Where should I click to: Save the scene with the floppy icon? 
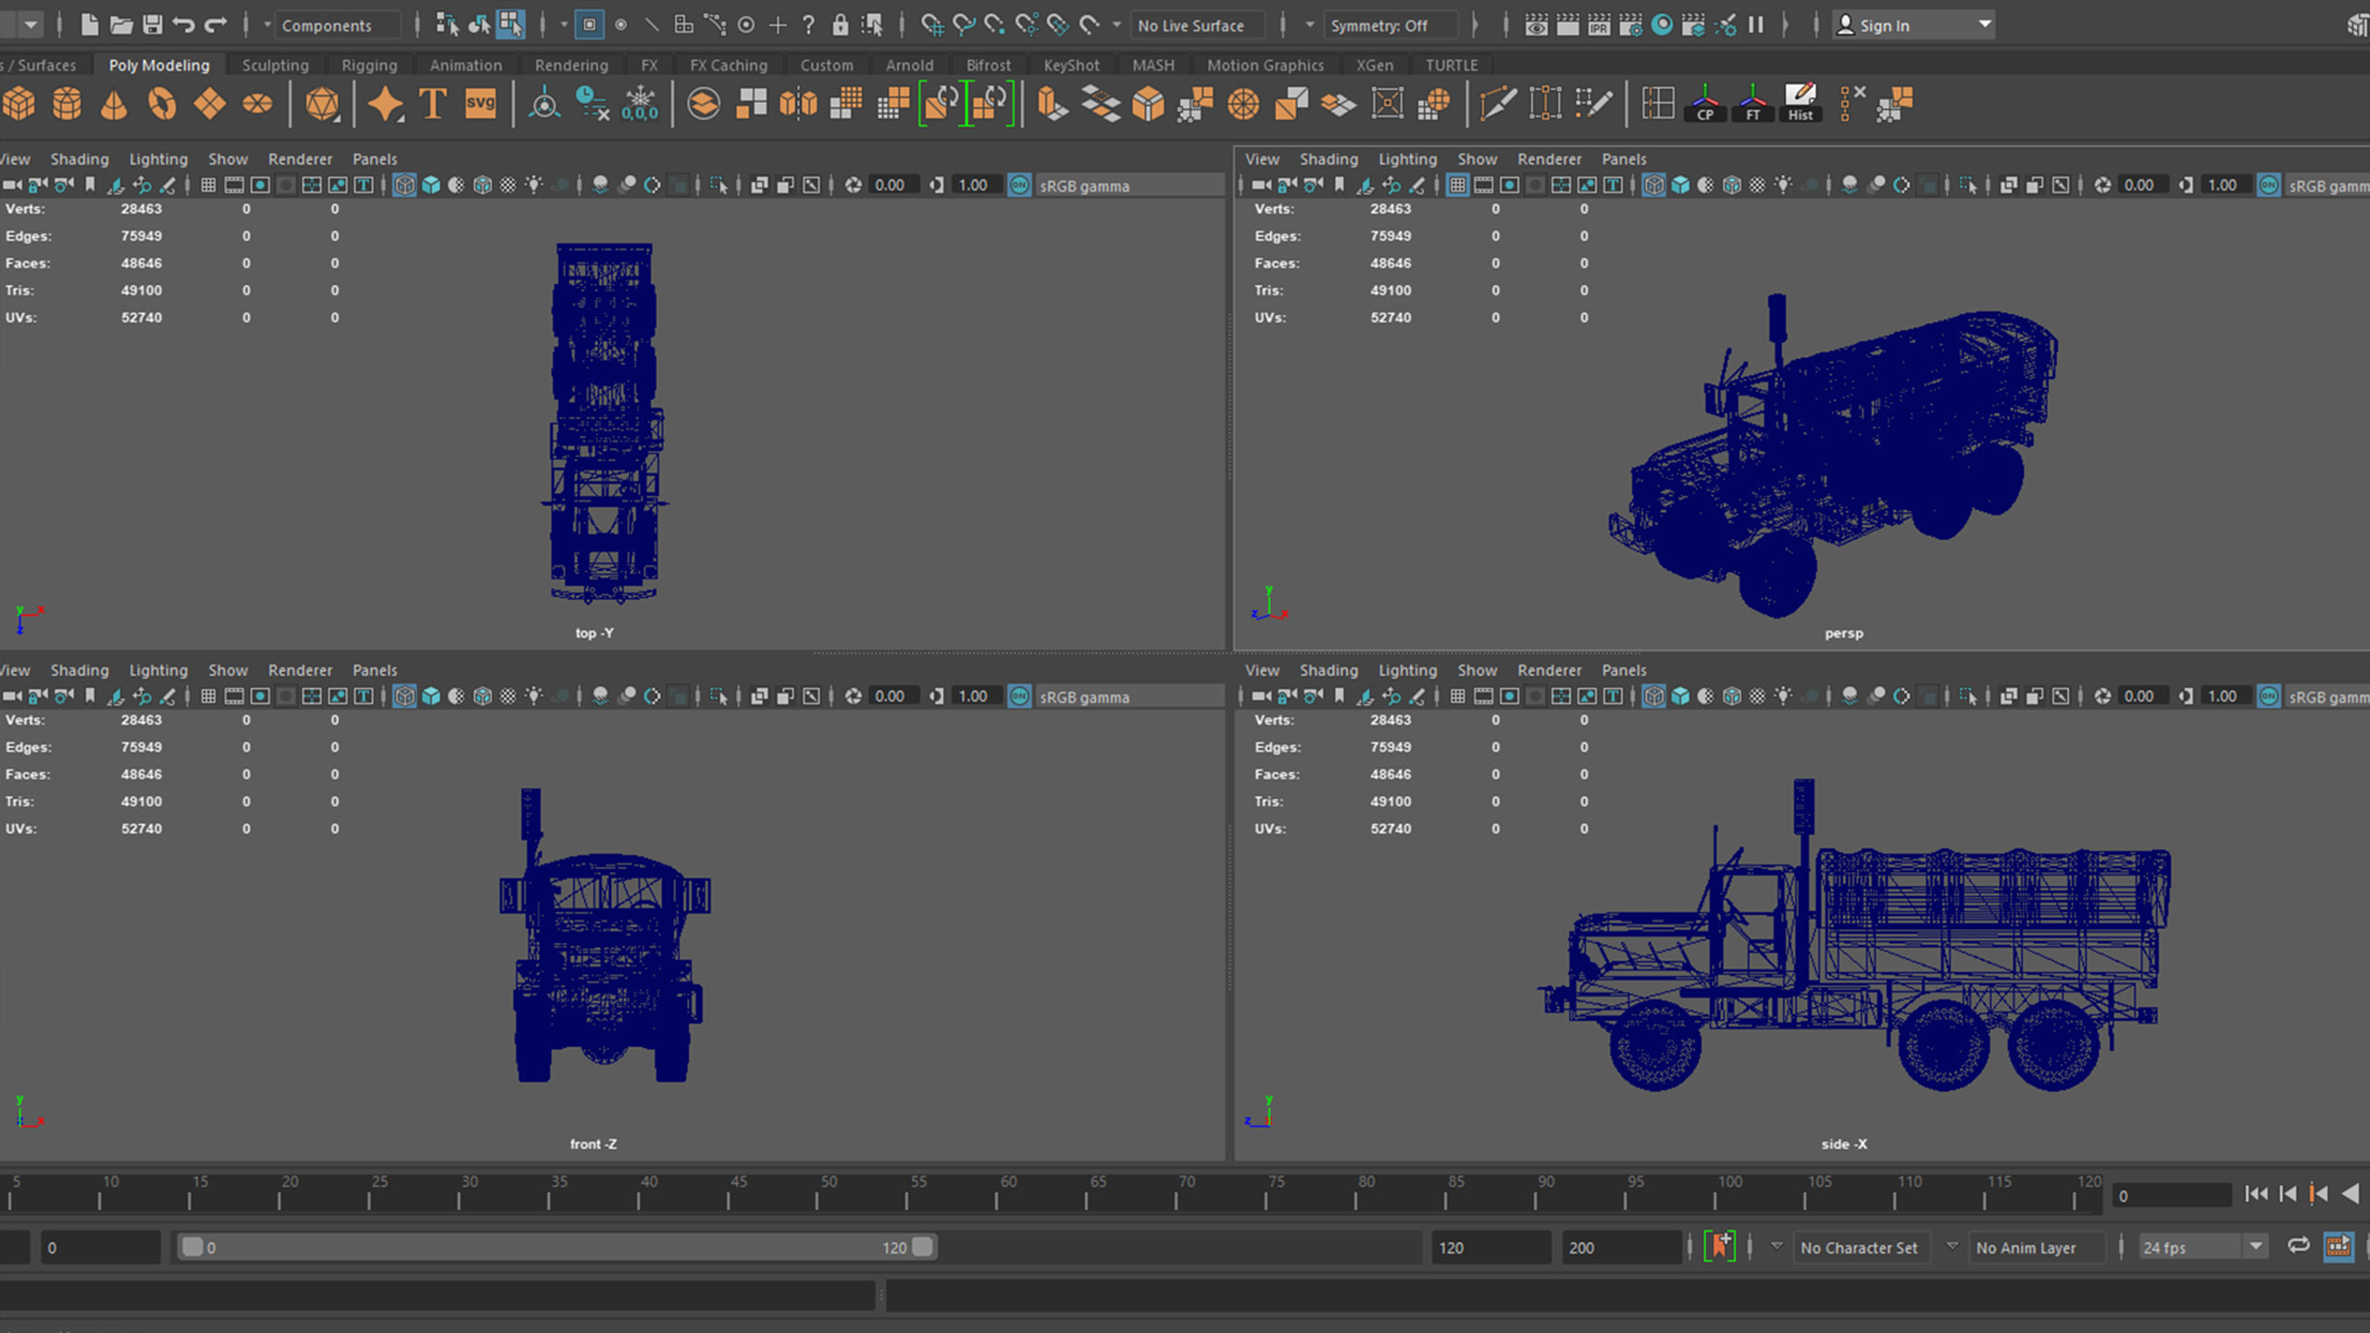(x=153, y=25)
